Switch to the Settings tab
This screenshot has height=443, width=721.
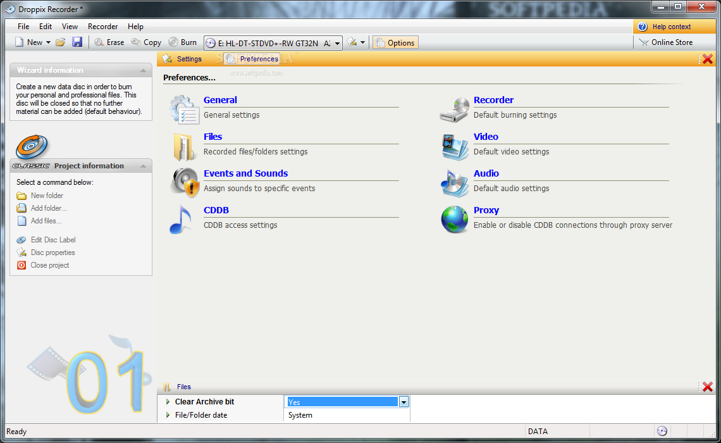(x=182, y=59)
